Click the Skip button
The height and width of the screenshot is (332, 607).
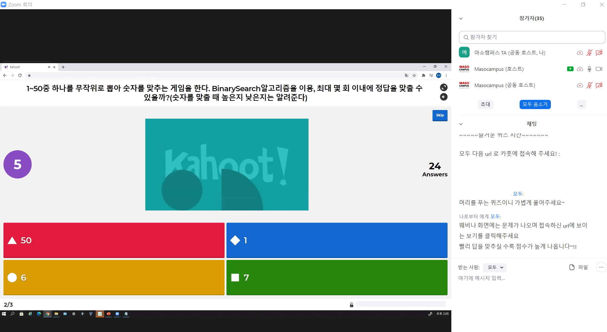(x=440, y=115)
